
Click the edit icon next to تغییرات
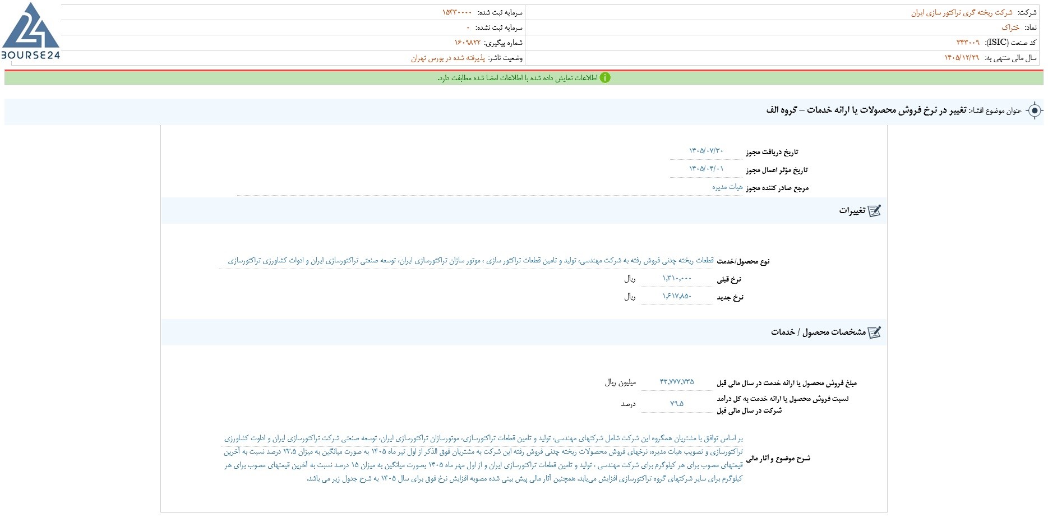pyautogui.click(x=874, y=211)
